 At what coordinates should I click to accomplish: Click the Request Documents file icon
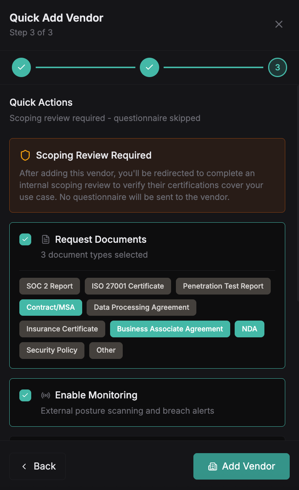point(45,239)
